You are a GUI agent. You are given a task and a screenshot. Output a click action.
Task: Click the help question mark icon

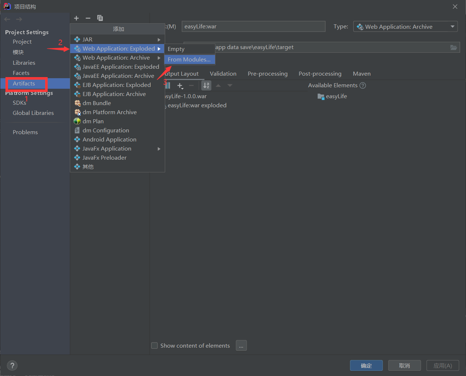click(x=12, y=365)
